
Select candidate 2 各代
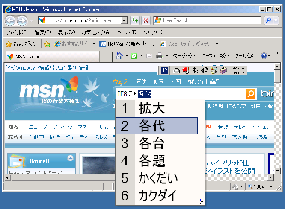[157, 126]
